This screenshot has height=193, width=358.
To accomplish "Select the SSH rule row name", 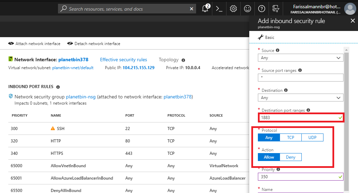I will (60, 129).
